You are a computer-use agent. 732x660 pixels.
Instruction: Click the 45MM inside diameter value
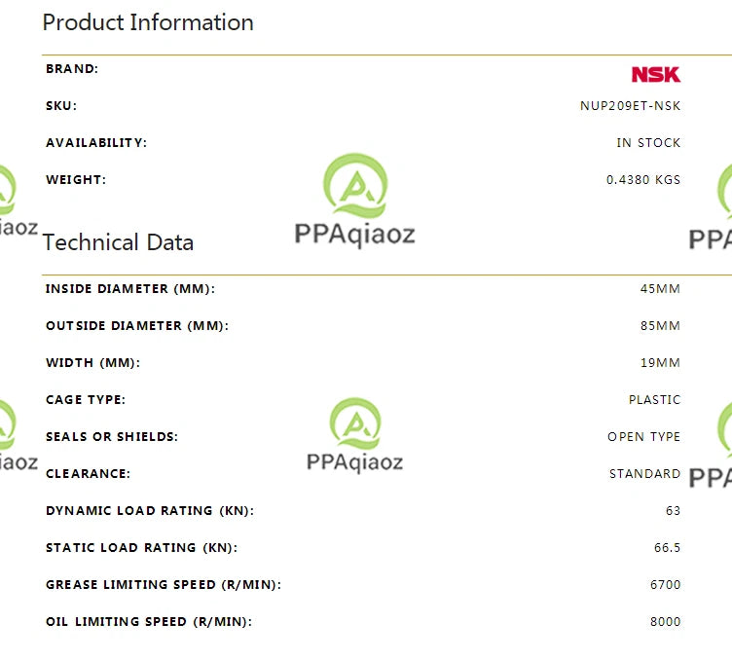(x=660, y=289)
